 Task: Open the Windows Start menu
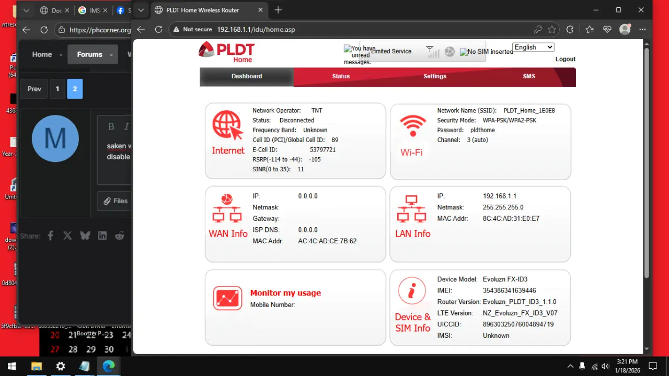[11, 366]
